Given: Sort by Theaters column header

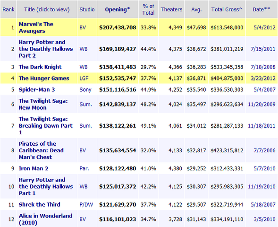Looking at the screenshot, I should click(171, 9).
